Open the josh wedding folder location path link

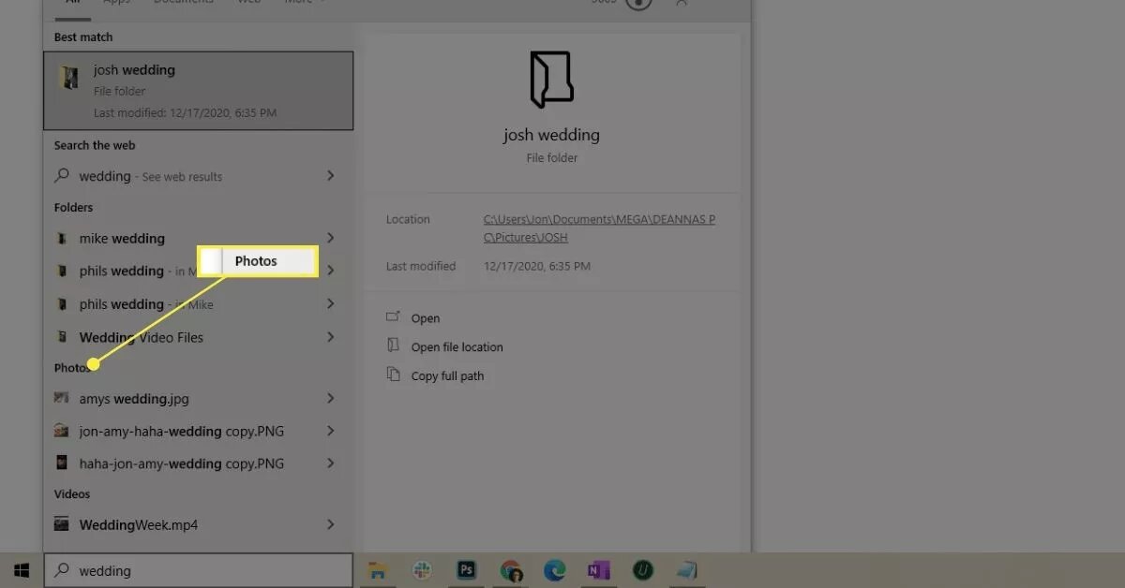tap(599, 228)
